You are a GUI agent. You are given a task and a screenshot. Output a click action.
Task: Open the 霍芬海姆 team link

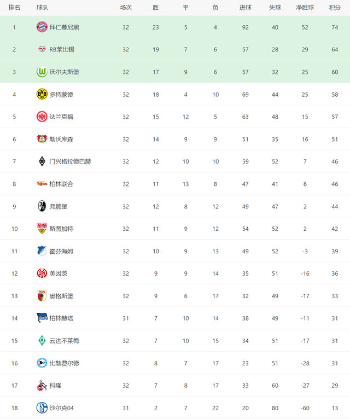point(61,251)
